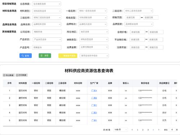Click the 优秀 rating in row 5
Image resolution: width=180 pixels, height=135 pixels.
pyautogui.click(x=164, y=120)
